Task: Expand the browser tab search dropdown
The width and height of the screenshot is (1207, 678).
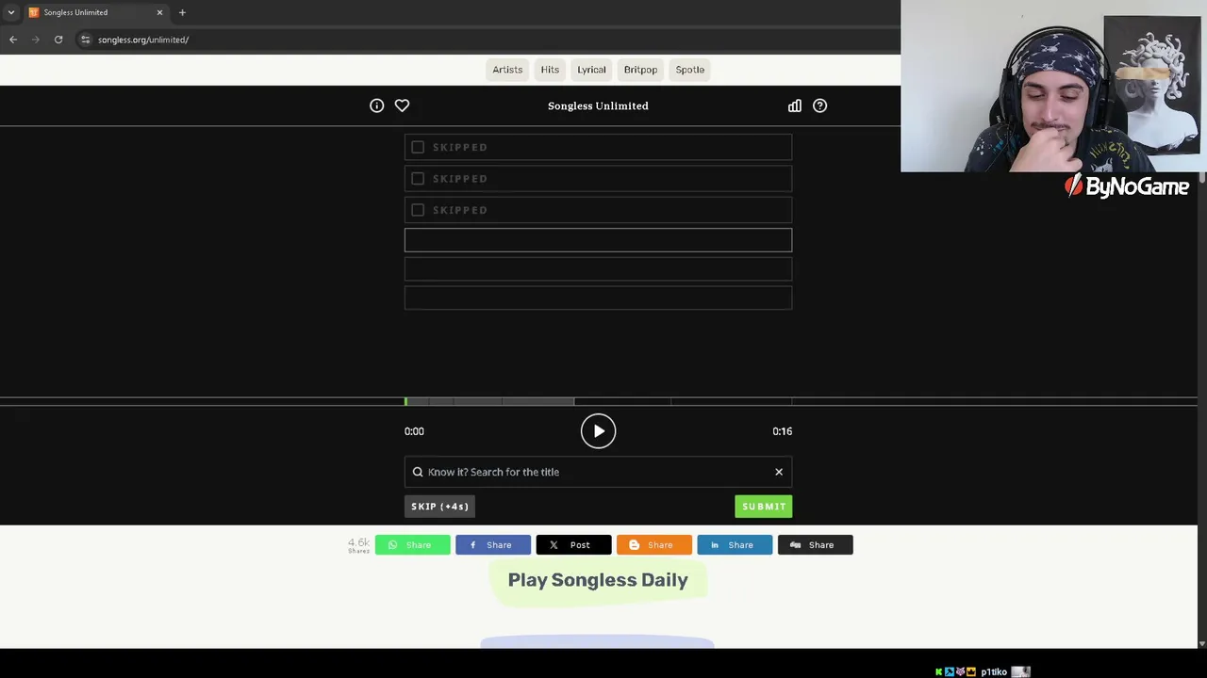Action: click(x=9, y=12)
